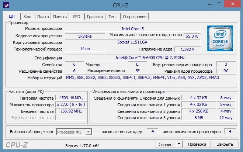The width and height of the screenshot is (243, 152).
Task: Click the Сервис button
Action: pos(166,144)
